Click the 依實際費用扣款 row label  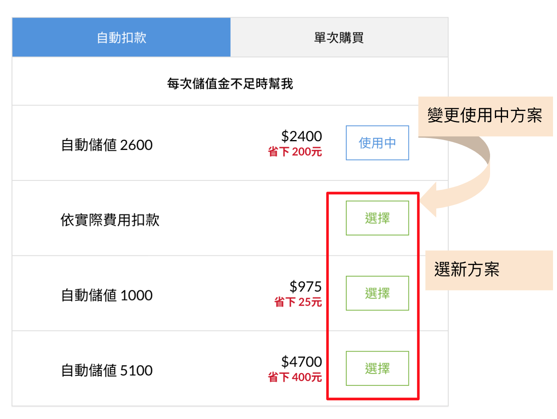coord(110,220)
